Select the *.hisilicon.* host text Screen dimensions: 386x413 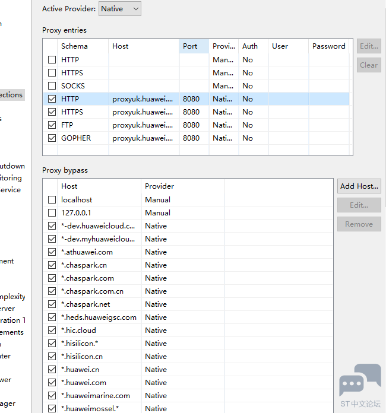[x=80, y=343]
